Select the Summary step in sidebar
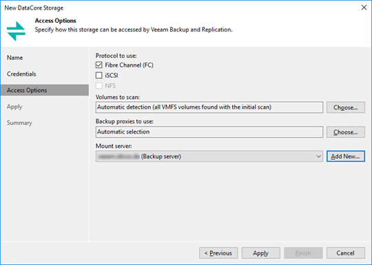This screenshot has width=372, height=265. [x=19, y=123]
